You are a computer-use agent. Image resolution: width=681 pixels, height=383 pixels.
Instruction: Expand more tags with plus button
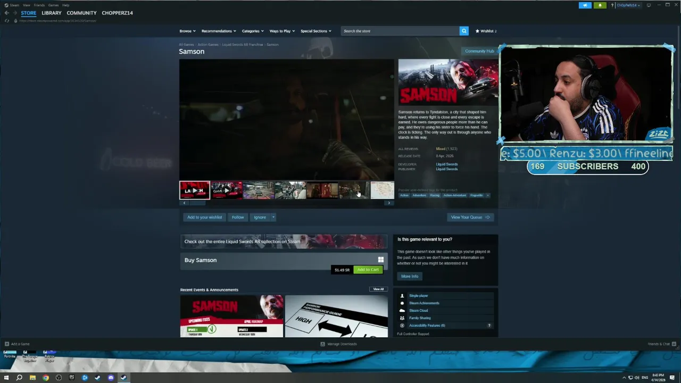(x=487, y=195)
